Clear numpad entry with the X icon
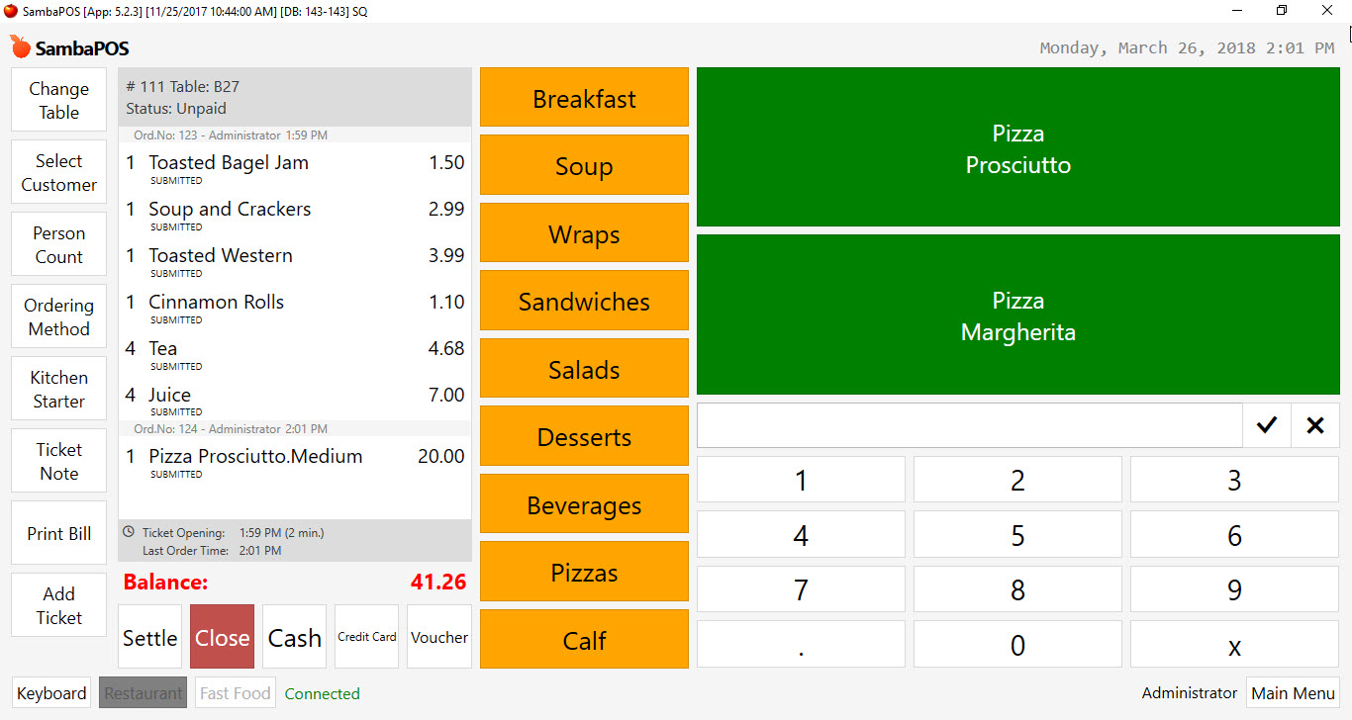 pyautogui.click(x=1315, y=425)
